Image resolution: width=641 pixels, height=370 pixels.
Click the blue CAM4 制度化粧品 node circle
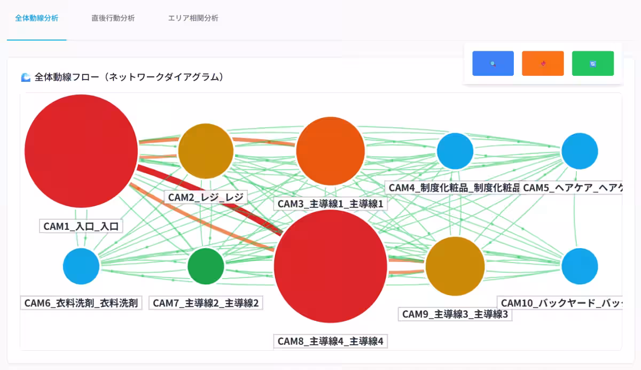pyautogui.click(x=455, y=151)
